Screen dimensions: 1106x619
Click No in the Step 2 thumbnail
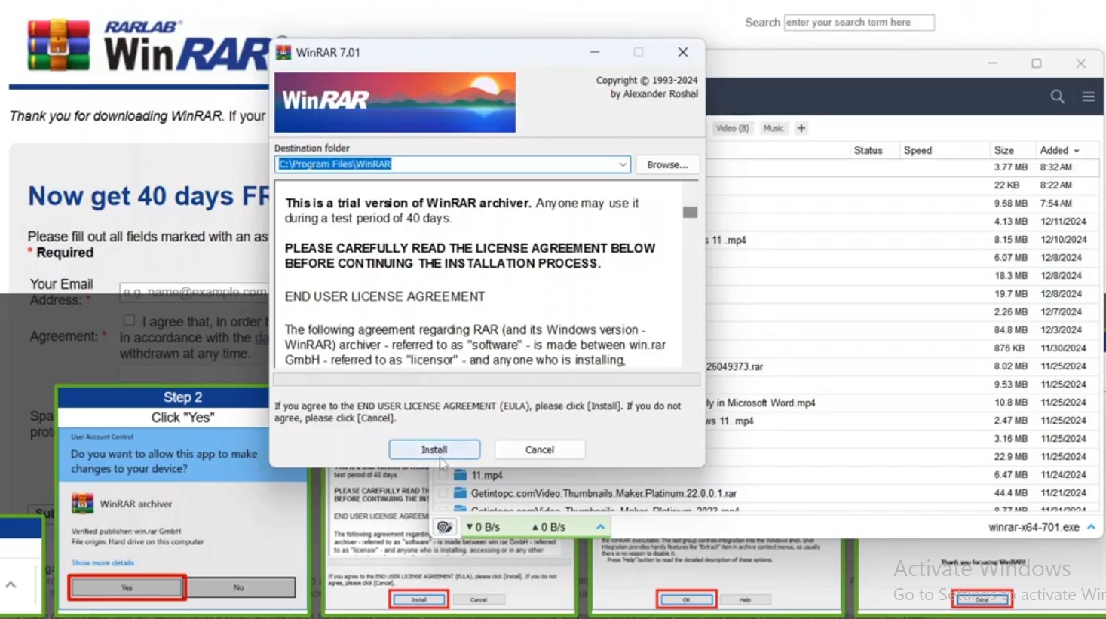pyautogui.click(x=239, y=587)
